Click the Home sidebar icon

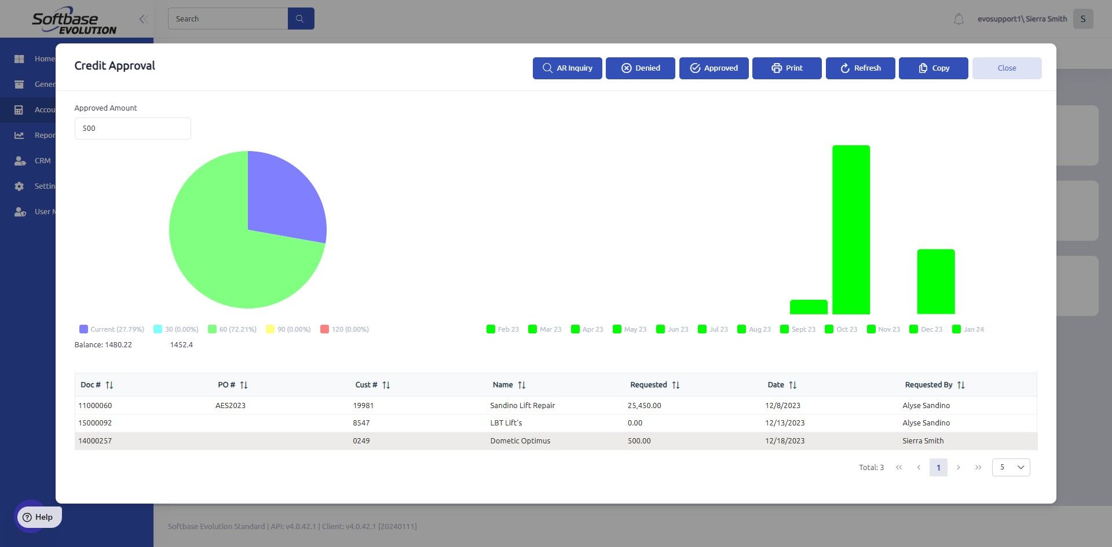(x=19, y=58)
